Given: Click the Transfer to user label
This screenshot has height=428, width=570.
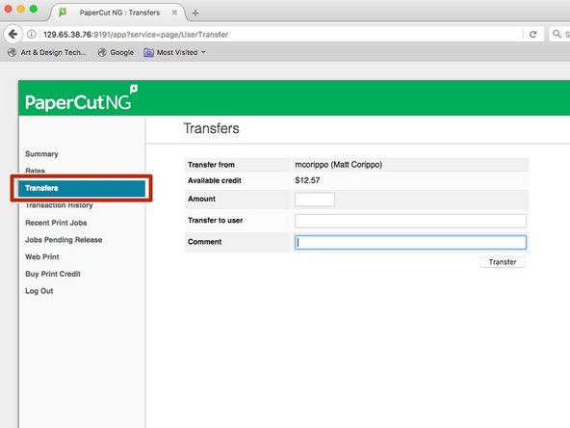Looking at the screenshot, I should click(x=216, y=221).
